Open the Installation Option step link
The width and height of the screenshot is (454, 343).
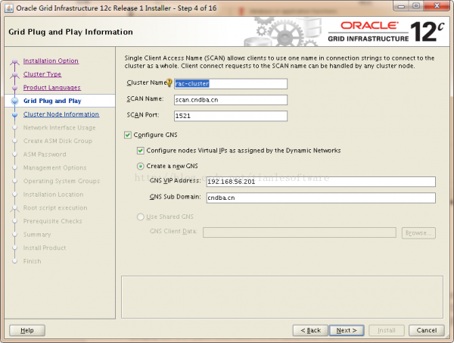pyautogui.click(x=51, y=61)
